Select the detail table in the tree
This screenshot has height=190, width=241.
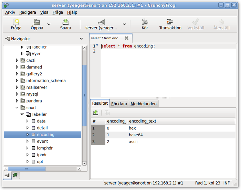[42, 128]
